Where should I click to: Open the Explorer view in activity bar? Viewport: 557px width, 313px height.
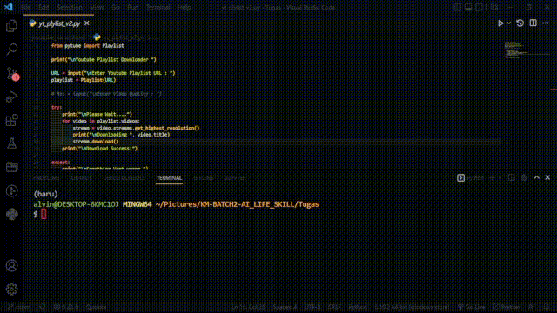pyautogui.click(x=11, y=25)
